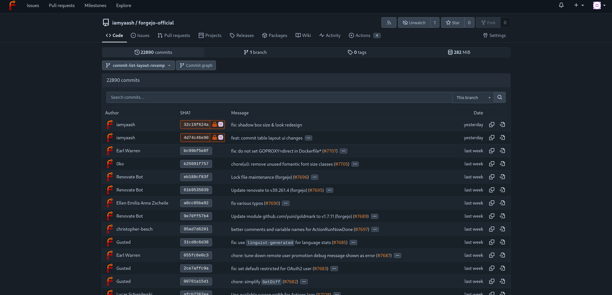Expand the commit-list-layout-revamp branch selector
This screenshot has height=295, width=612.
[x=138, y=65]
